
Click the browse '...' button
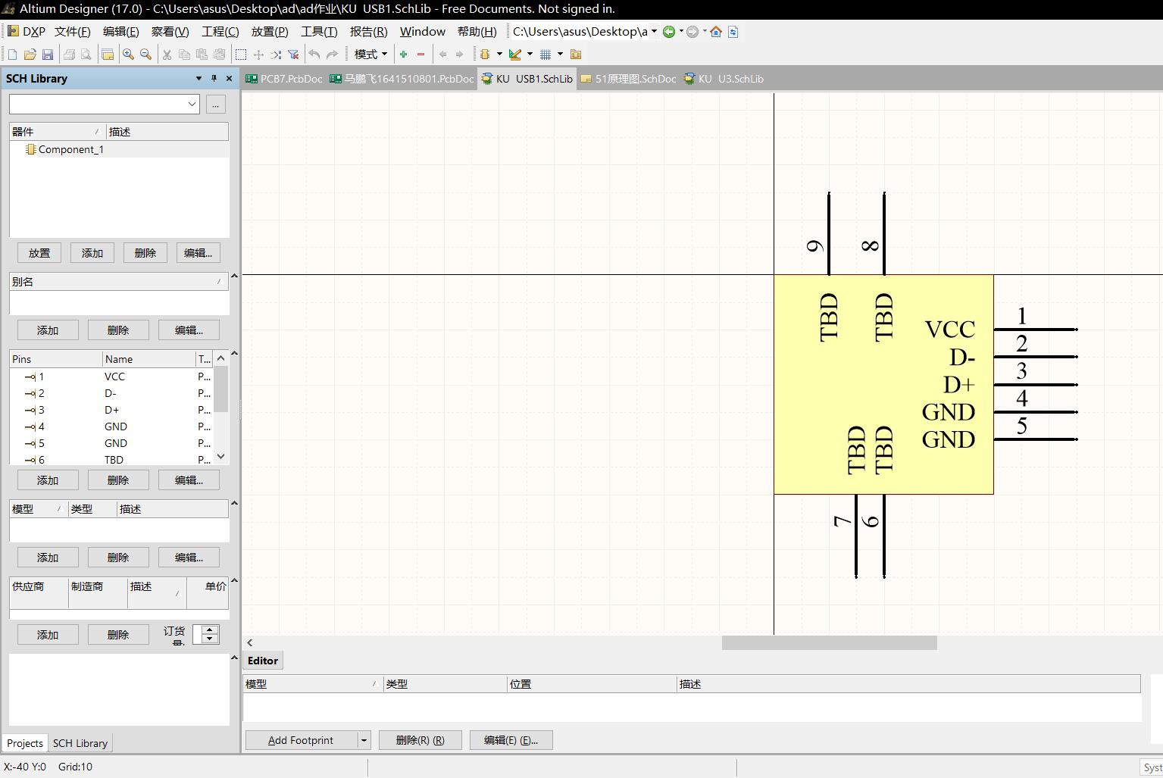pos(215,105)
